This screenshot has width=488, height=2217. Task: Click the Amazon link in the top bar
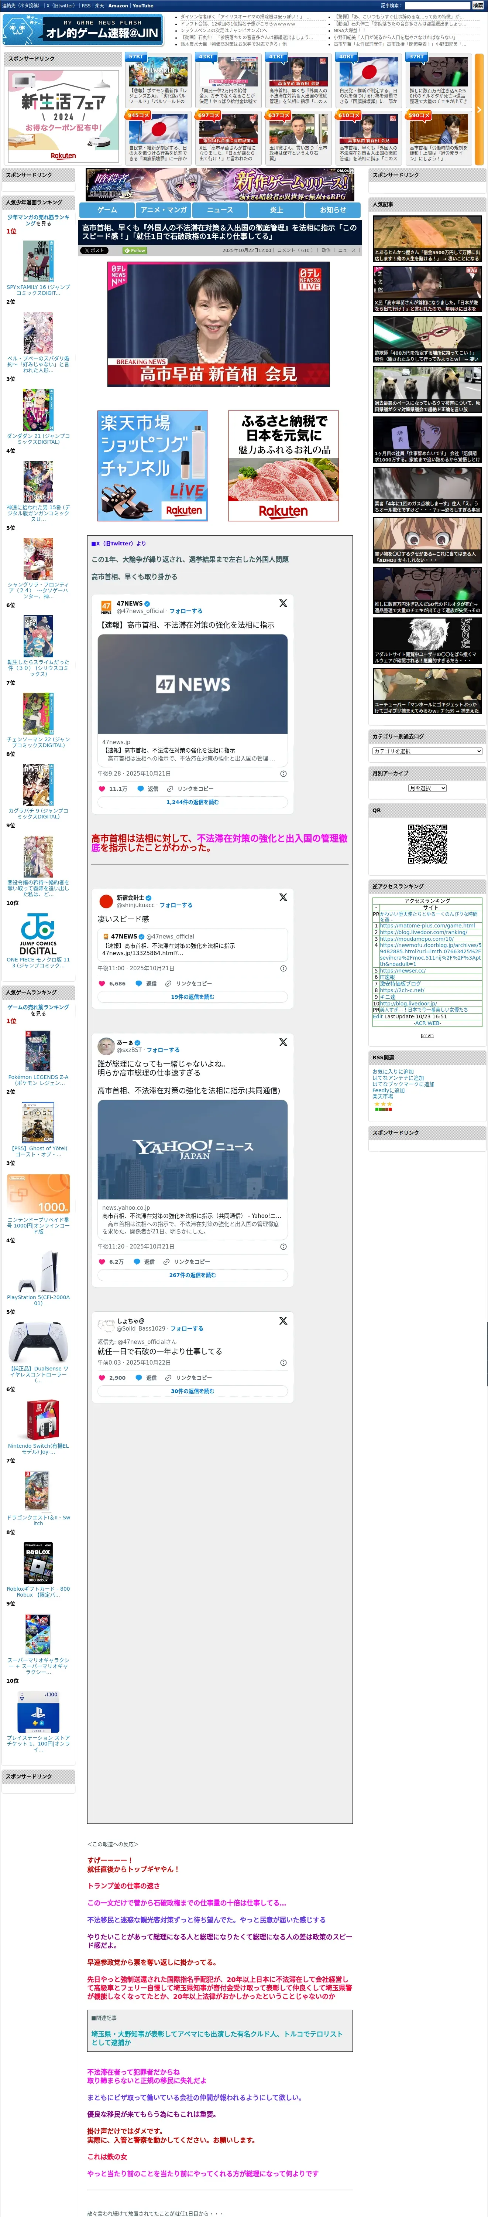[x=118, y=5]
